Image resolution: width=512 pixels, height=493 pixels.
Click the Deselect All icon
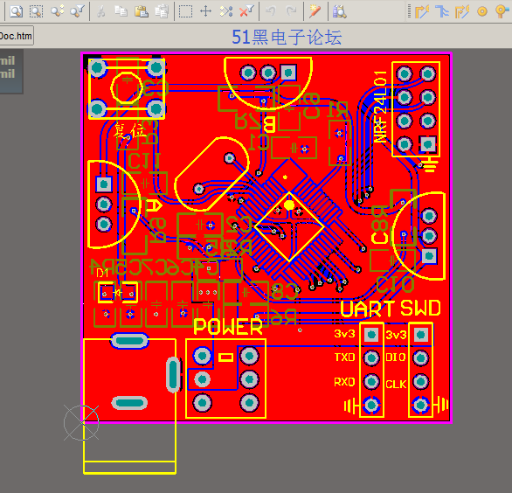226,11
